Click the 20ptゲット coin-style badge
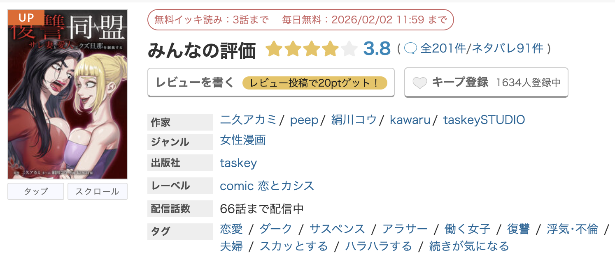 tap(315, 83)
